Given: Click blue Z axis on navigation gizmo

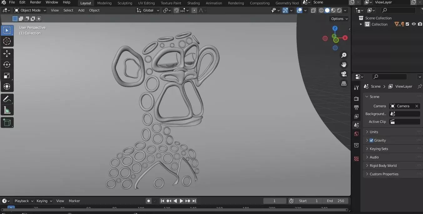Looking at the screenshot, I should point(335,28).
